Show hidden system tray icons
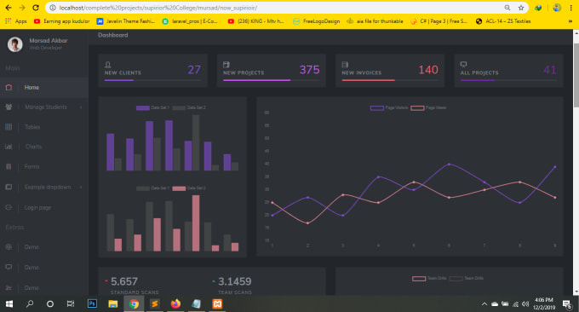 pyautogui.click(x=484, y=303)
